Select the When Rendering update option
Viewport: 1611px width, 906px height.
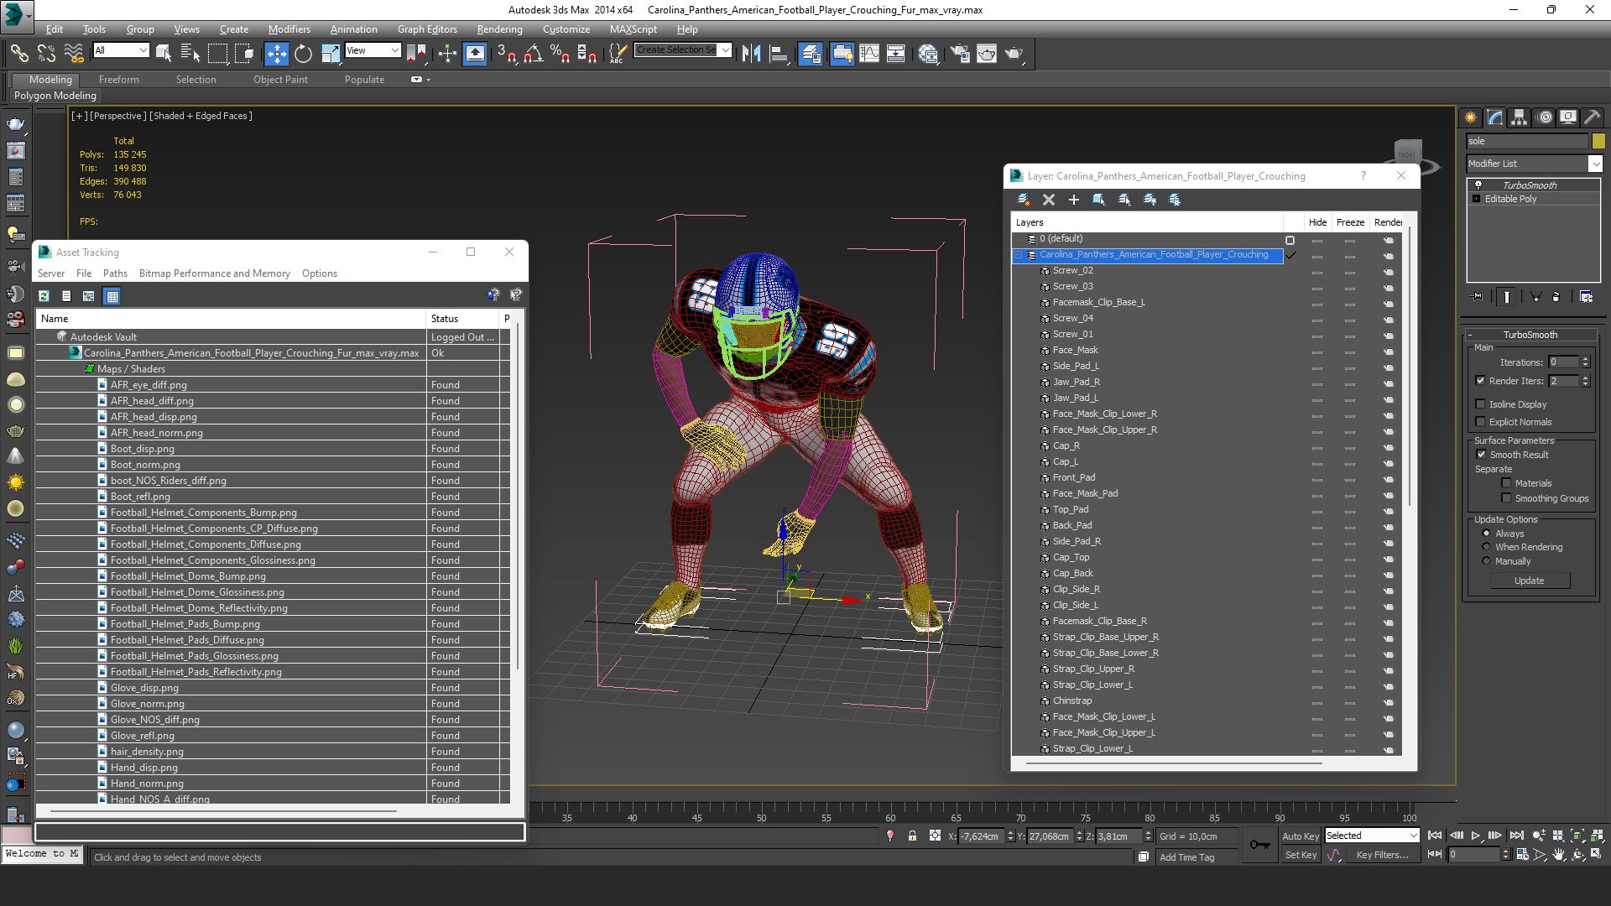coord(1487,547)
